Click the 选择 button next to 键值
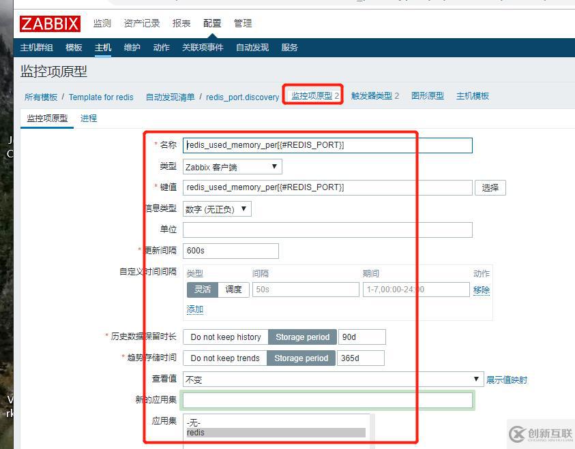 (490, 187)
